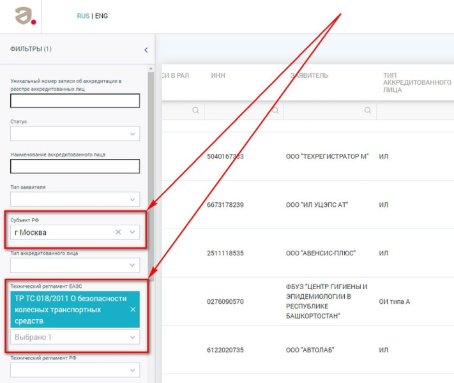
Task: Open the Субъект РФ dropdown arrow
Action: point(132,232)
